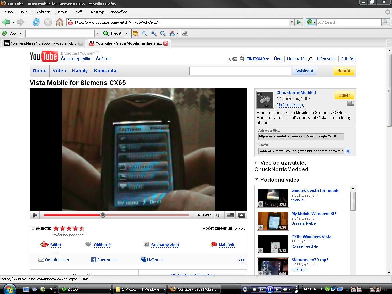The width and height of the screenshot is (392, 294).
Task: Open the YouTube logo home link
Action: 44,56
